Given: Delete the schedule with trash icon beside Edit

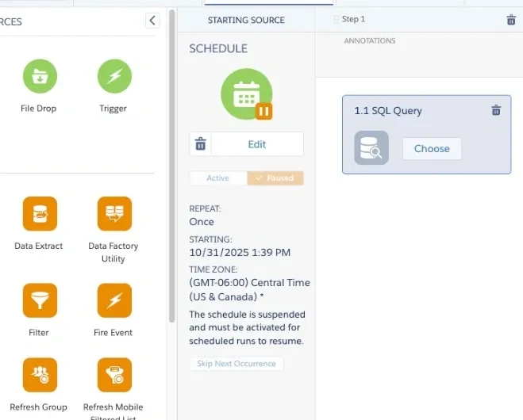Looking at the screenshot, I should click(x=201, y=144).
